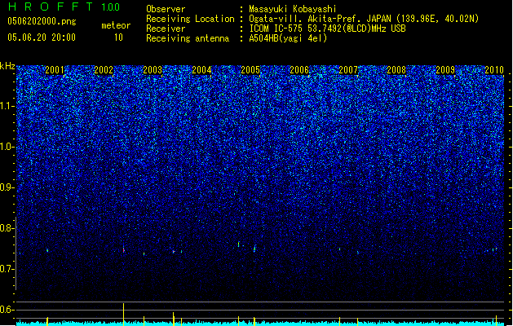Viewport: 513px width, 326px height.
Task: Click the A504HB(yagi 4el) antenna text
Action: [x=288, y=38]
